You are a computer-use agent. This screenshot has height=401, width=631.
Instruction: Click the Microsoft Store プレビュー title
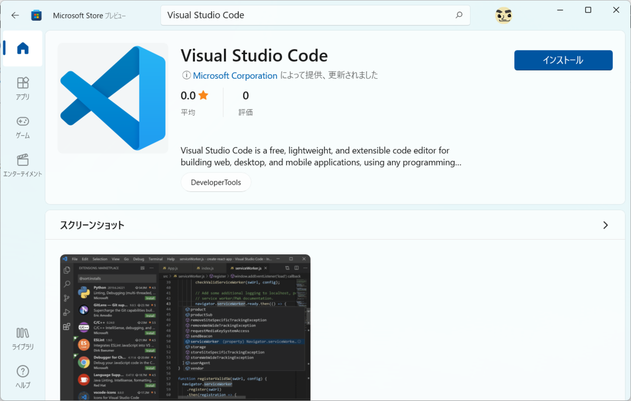click(x=89, y=15)
